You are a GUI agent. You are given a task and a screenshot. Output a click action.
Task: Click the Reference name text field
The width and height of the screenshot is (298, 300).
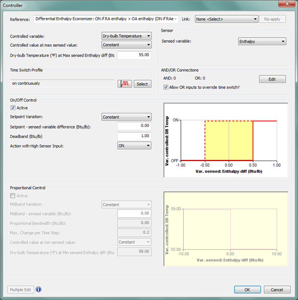click(106, 19)
